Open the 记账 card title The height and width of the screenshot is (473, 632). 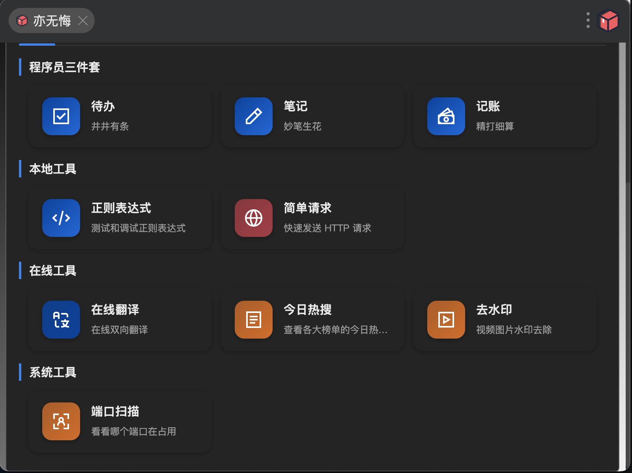coord(488,106)
